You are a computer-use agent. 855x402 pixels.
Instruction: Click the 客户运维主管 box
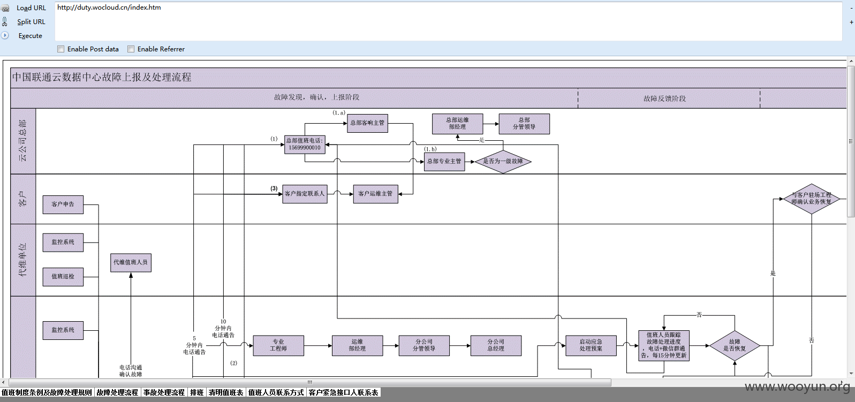pyautogui.click(x=375, y=194)
